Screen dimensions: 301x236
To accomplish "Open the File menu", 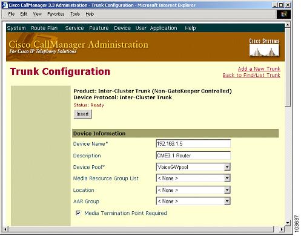I will pyautogui.click(x=12, y=14).
